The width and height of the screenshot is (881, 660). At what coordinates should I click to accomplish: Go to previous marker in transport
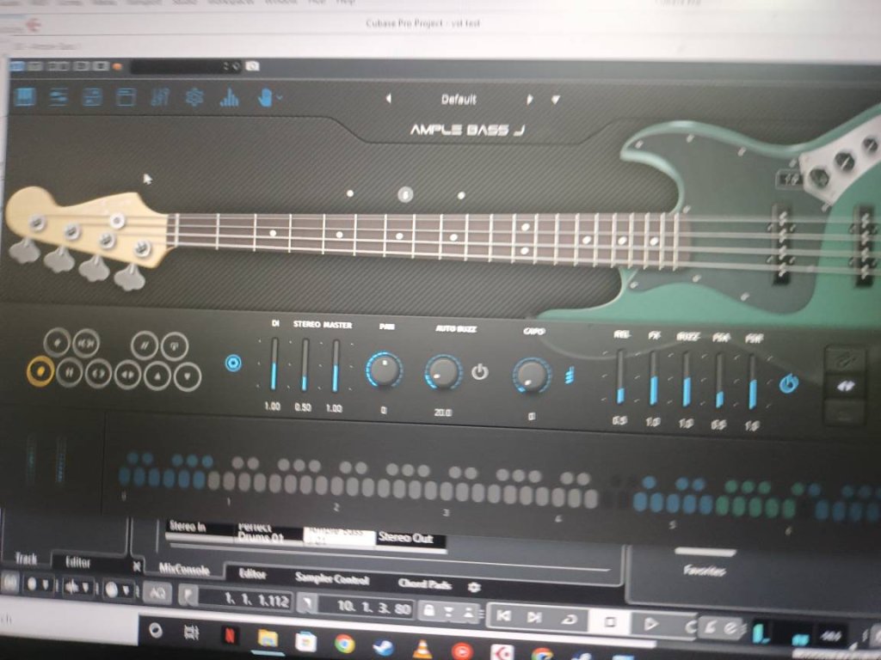pos(504,616)
